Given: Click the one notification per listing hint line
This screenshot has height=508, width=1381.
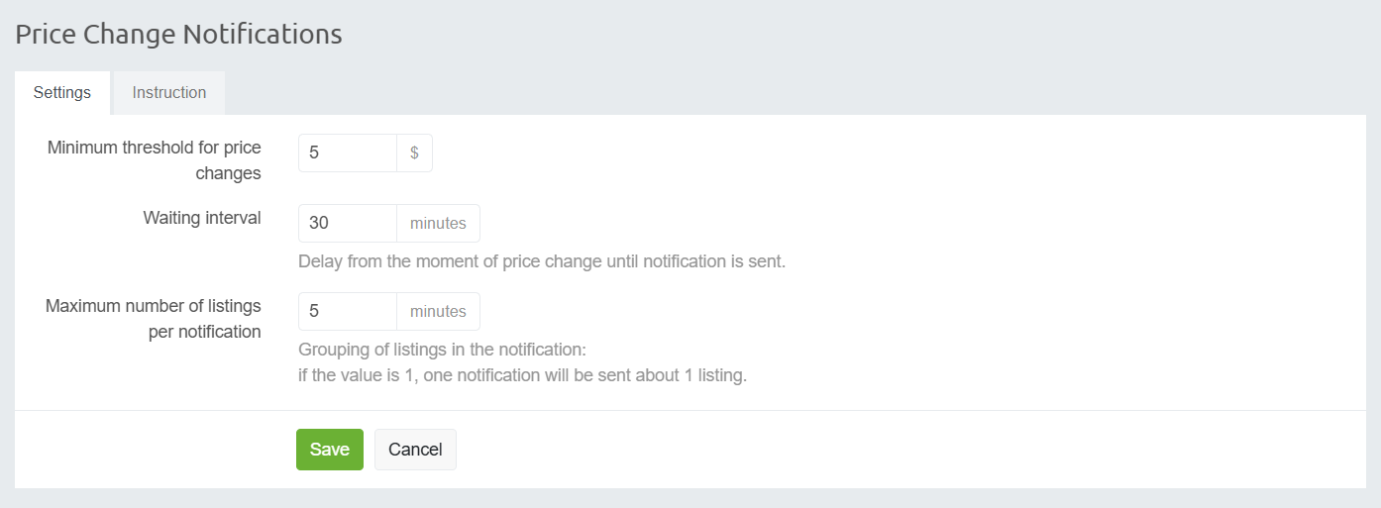Looking at the screenshot, I should click(x=521, y=376).
